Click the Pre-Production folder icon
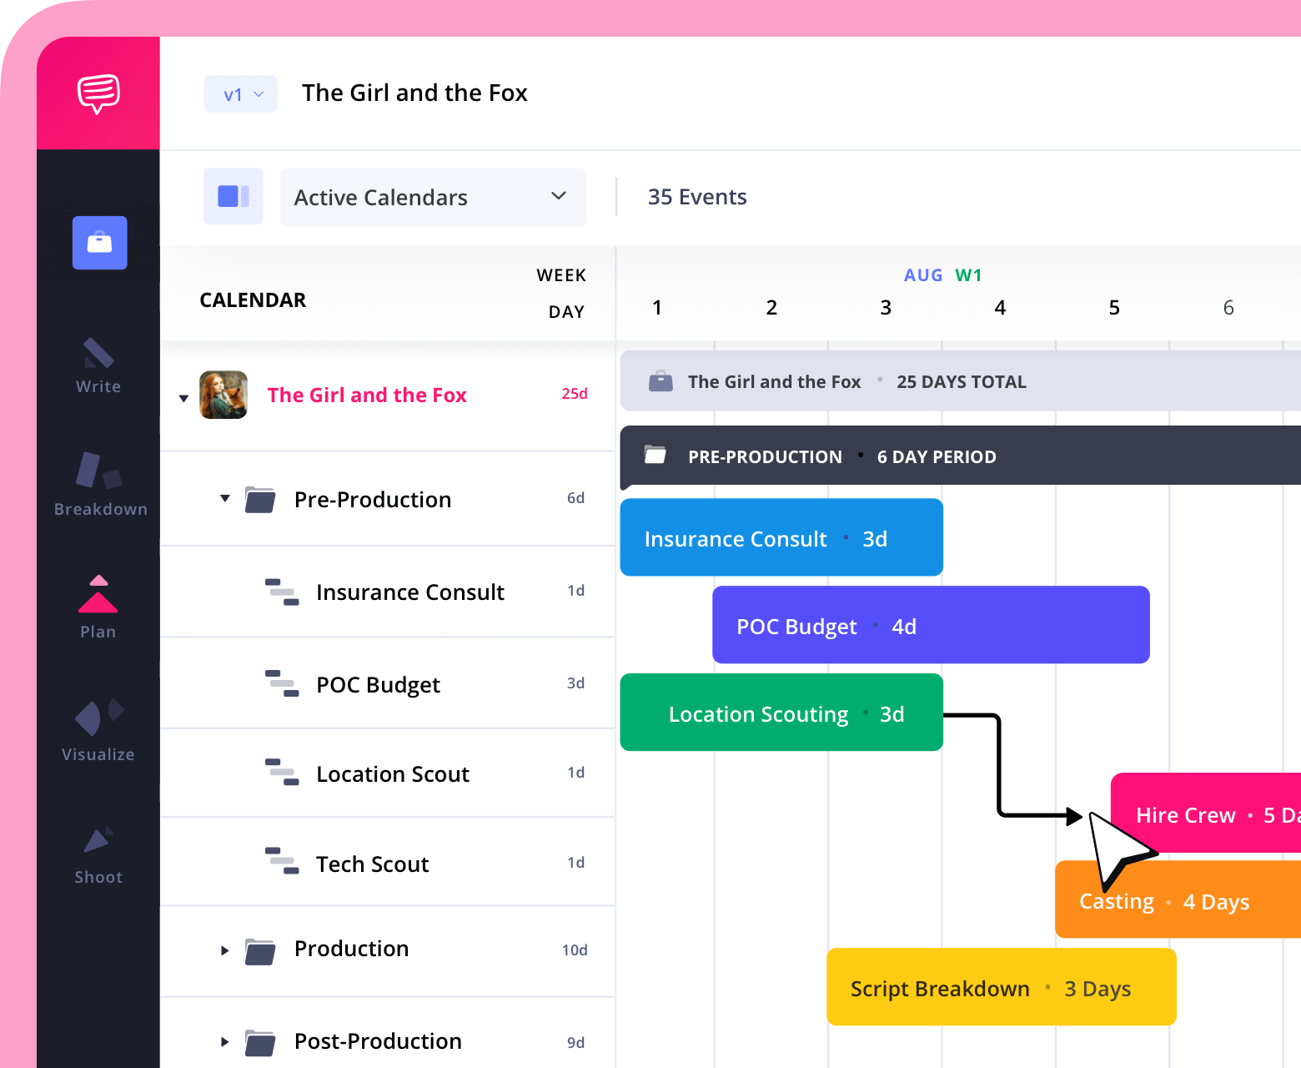The height and width of the screenshot is (1068, 1301). [260, 501]
